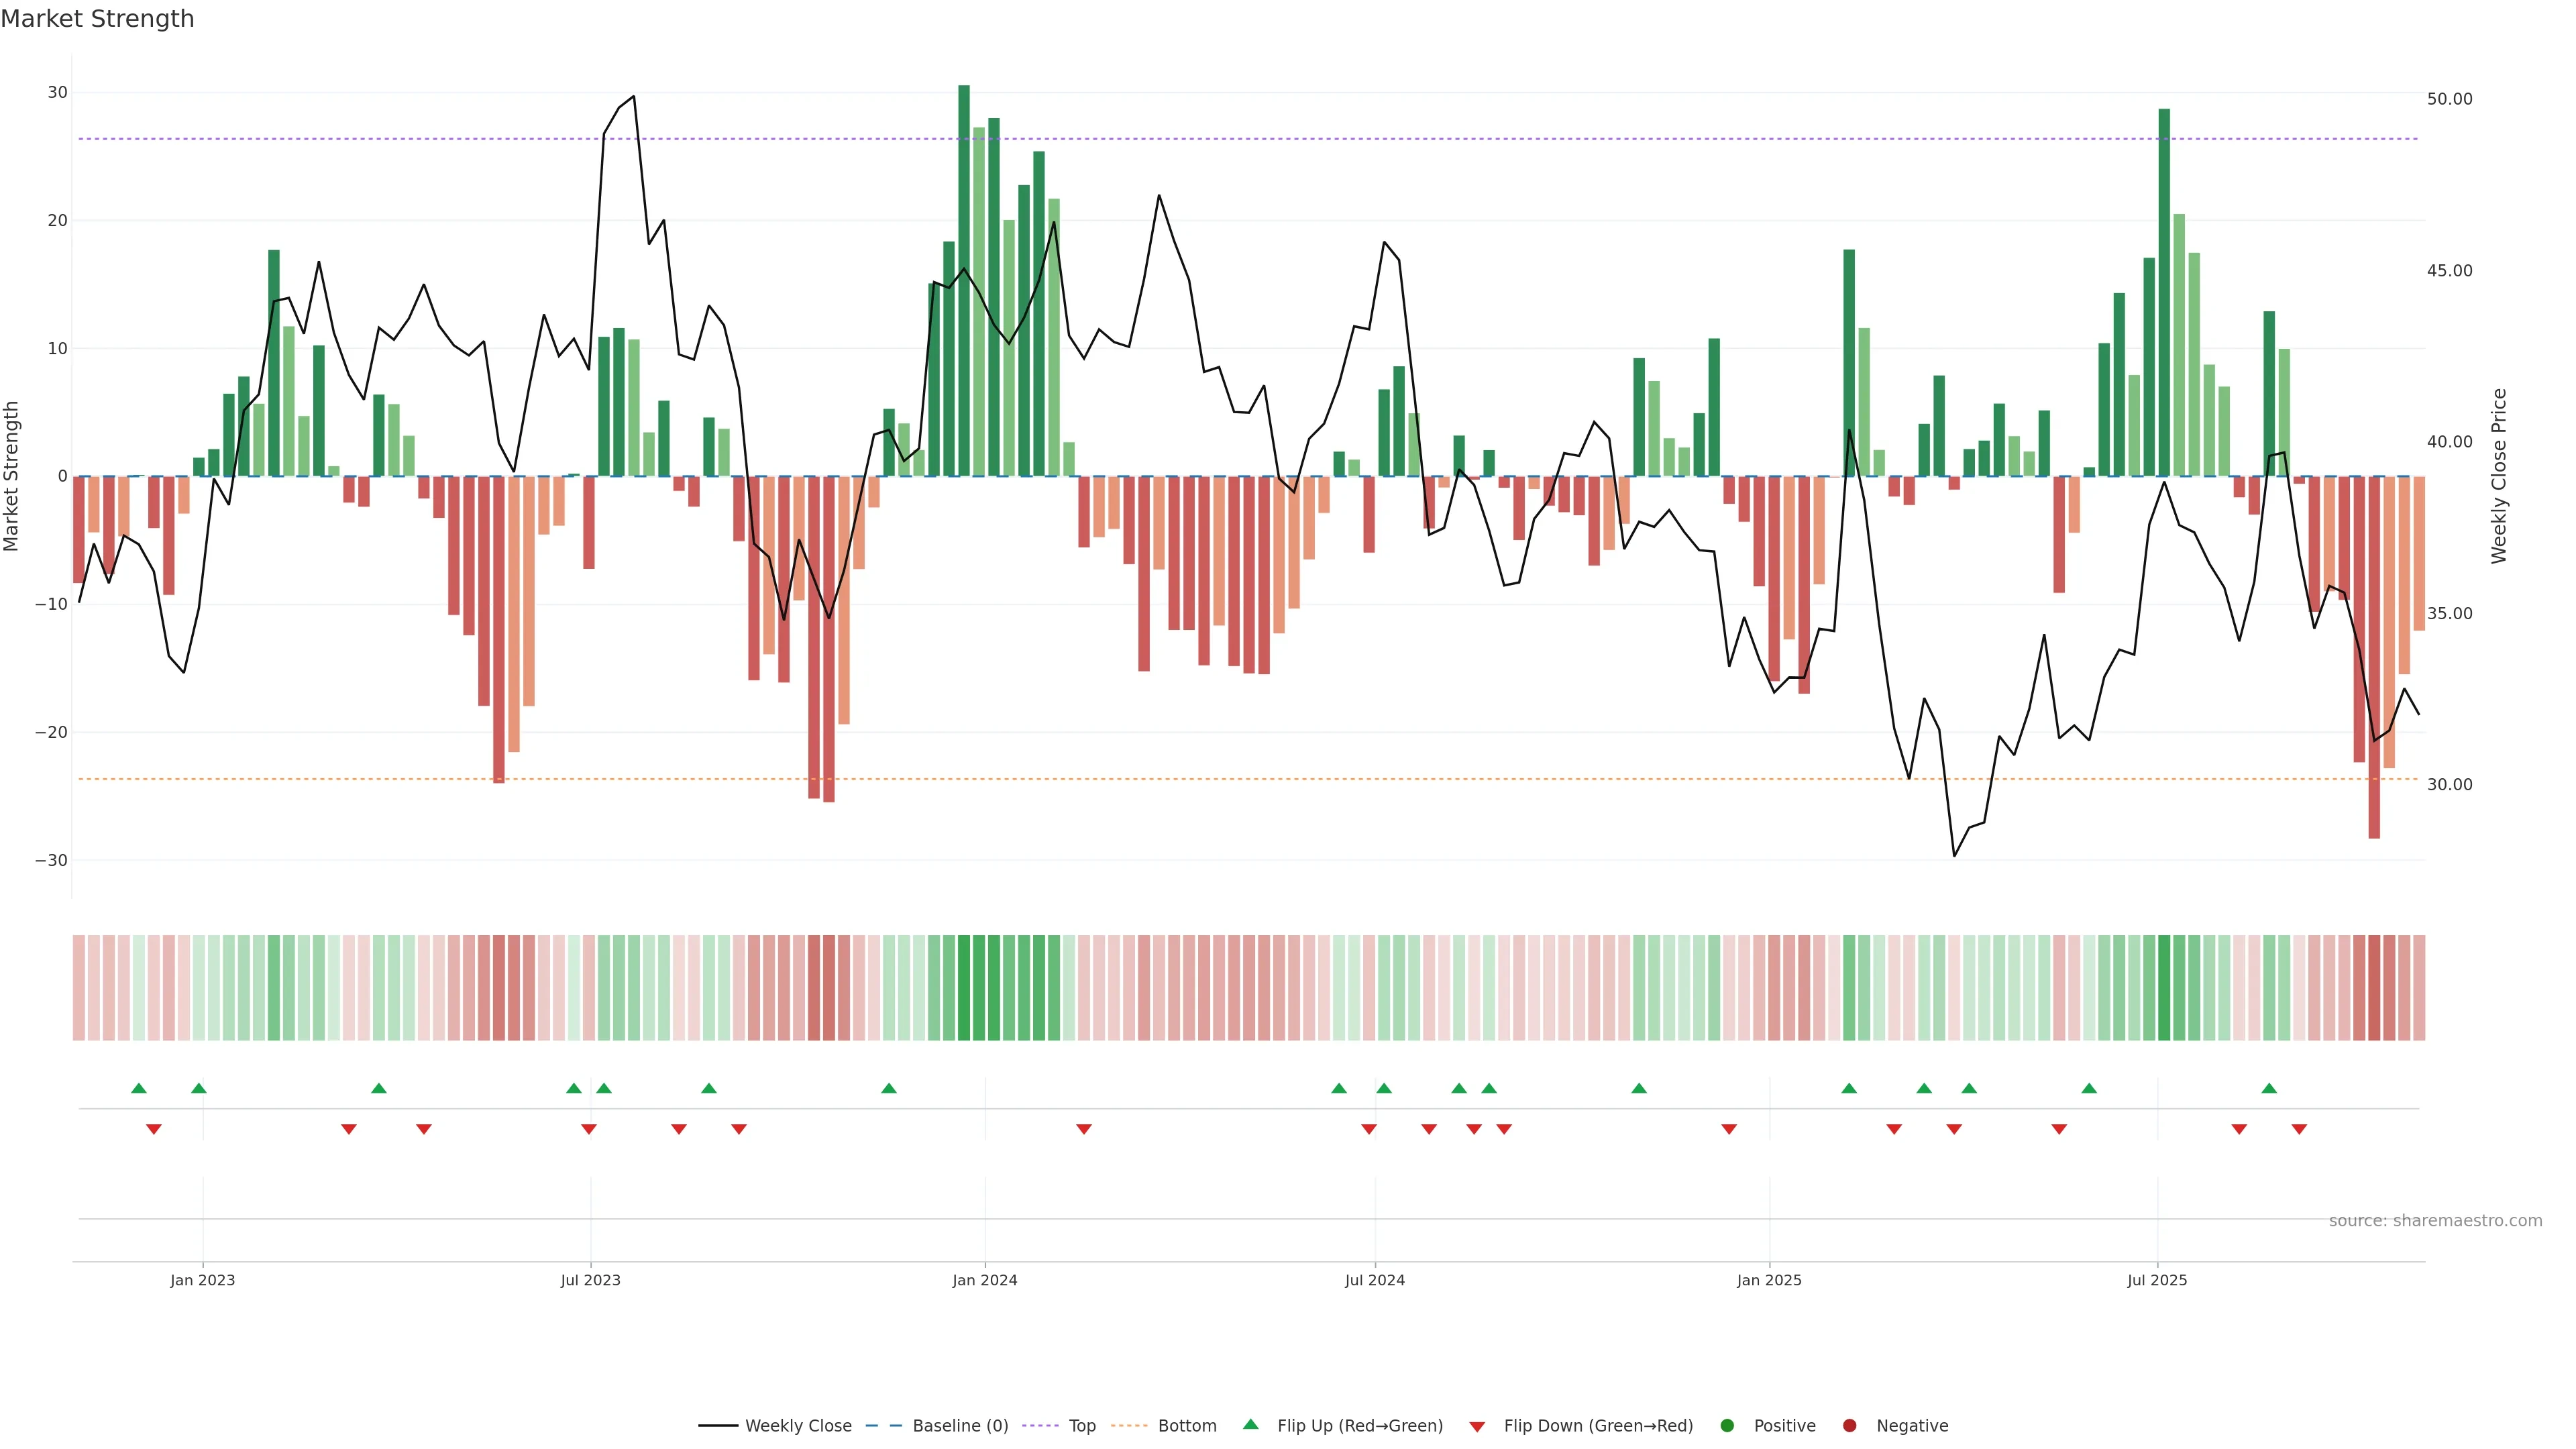Click the green Flip Up triangle legend icon
Viewport: 2576px width, 1449px height.
coord(1250,1424)
